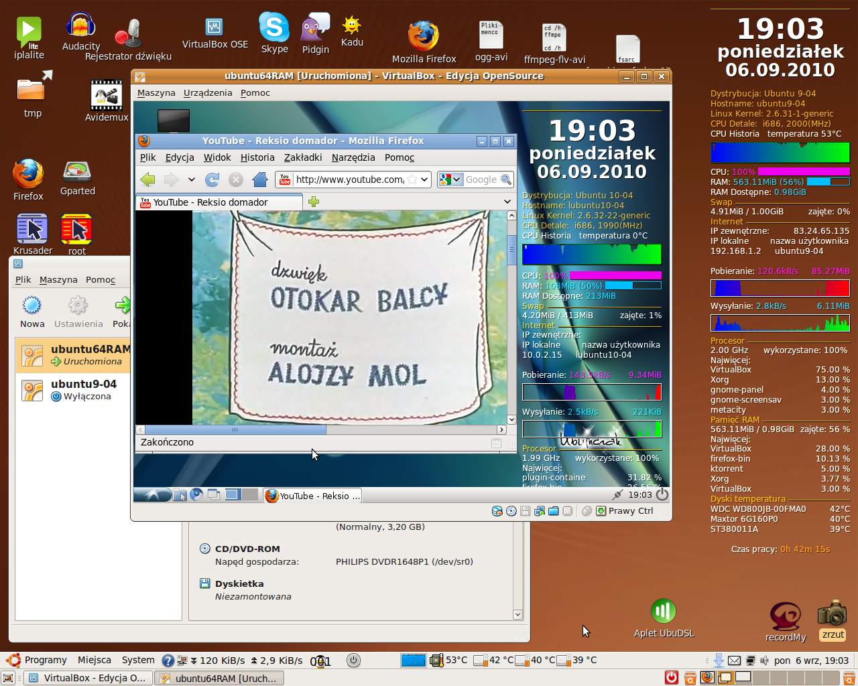Click the host panel volume speaker icon

point(765,661)
